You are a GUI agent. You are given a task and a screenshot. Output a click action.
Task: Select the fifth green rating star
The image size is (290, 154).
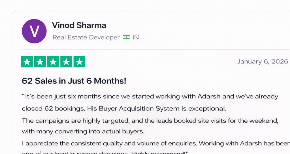(x=79, y=62)
